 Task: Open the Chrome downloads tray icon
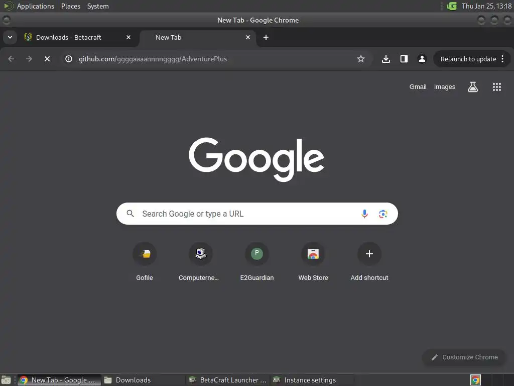386,59
